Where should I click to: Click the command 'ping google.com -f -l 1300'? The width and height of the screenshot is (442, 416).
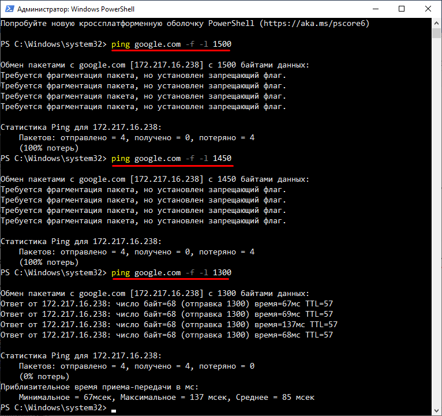(171, 272)
